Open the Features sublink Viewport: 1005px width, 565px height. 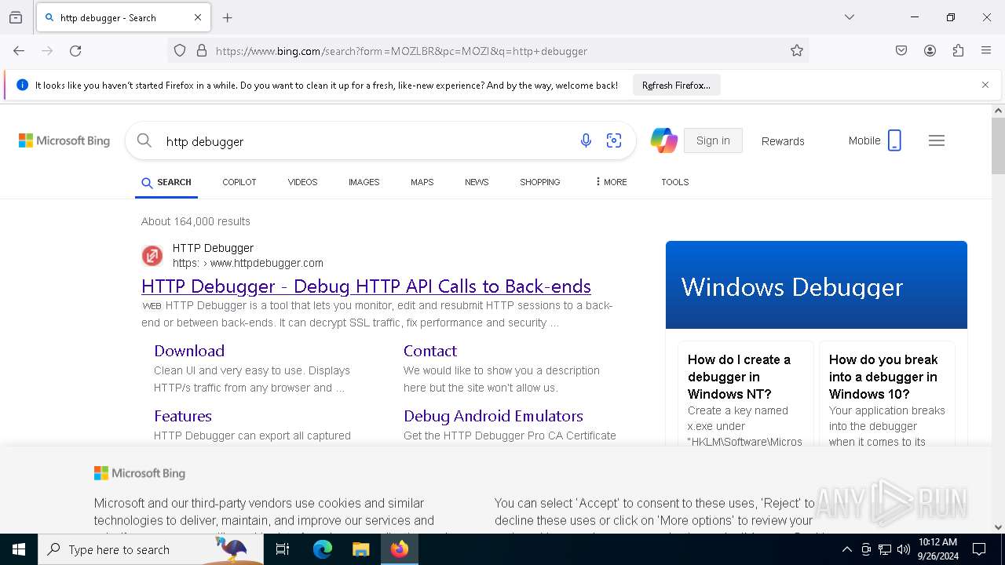(183, 416)
